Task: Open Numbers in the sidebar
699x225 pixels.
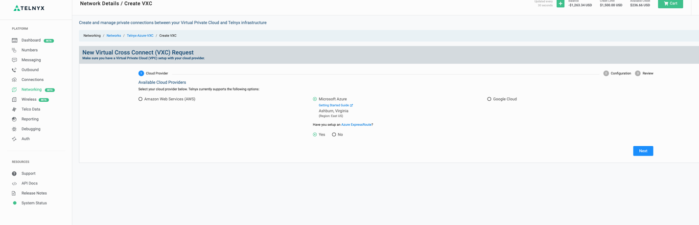Action: (x=29, y=50)
